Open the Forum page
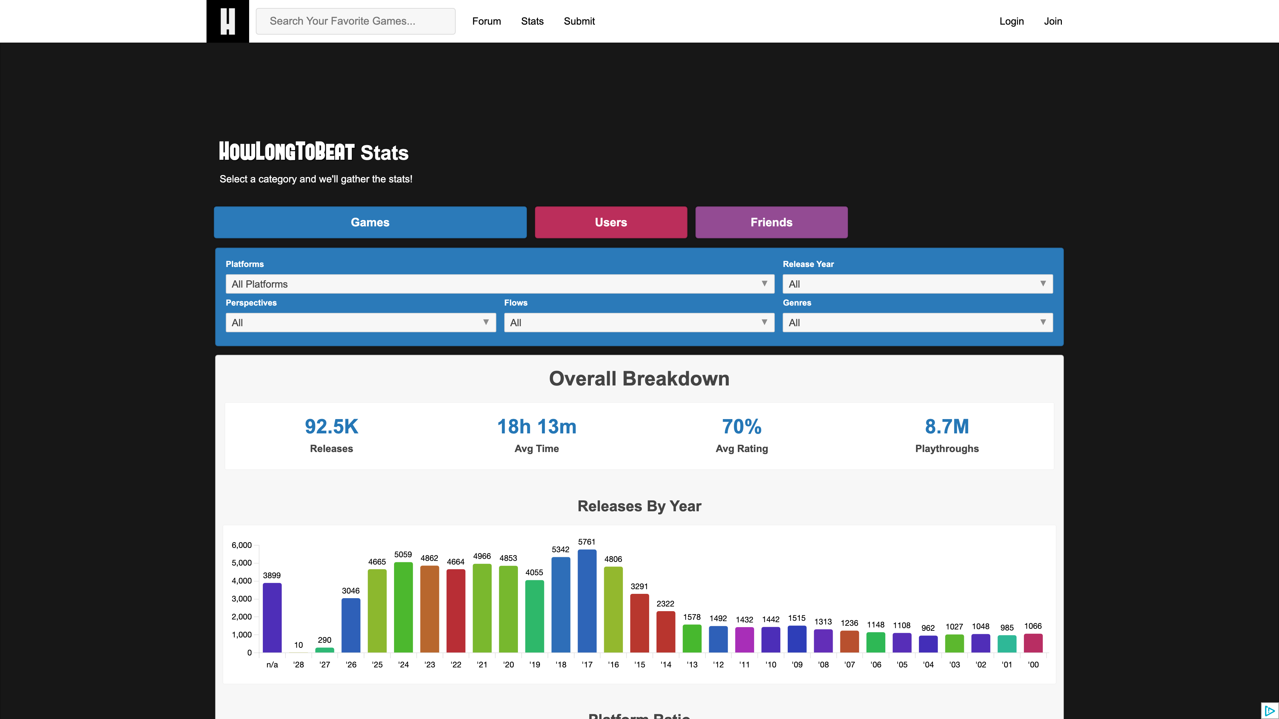The image size is (1279, 719). click(x=487, y=21)
